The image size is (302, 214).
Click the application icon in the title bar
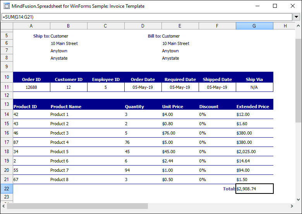7,6
